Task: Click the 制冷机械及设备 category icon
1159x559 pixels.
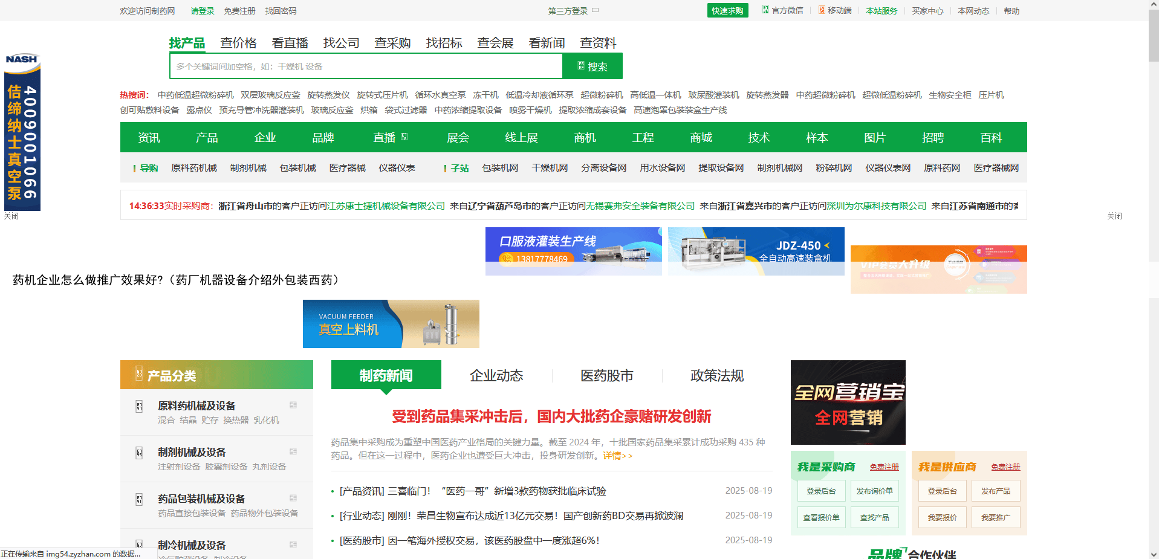Action: (x=138, y=544)
